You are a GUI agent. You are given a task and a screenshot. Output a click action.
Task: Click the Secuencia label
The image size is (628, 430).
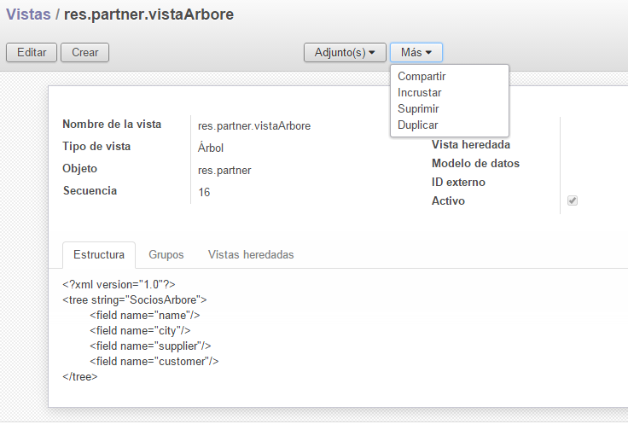90,190
